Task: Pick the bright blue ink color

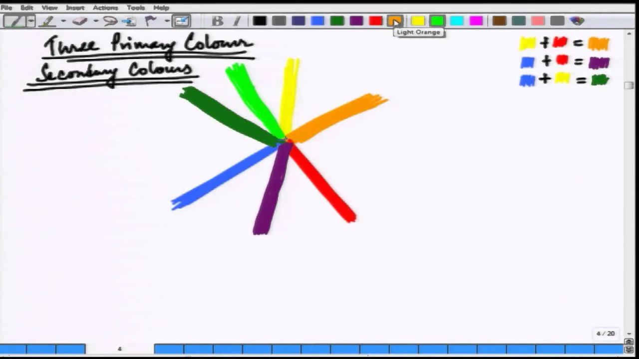Action: point(318,21)
